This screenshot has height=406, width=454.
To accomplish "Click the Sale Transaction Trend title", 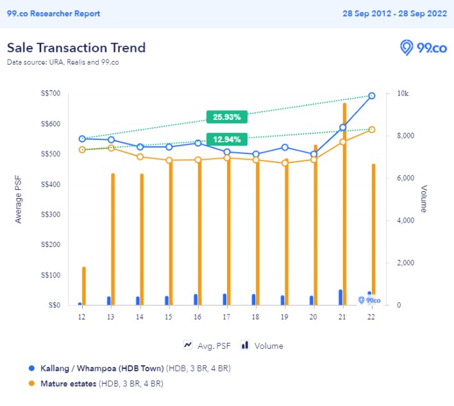I will click(76, 47).
